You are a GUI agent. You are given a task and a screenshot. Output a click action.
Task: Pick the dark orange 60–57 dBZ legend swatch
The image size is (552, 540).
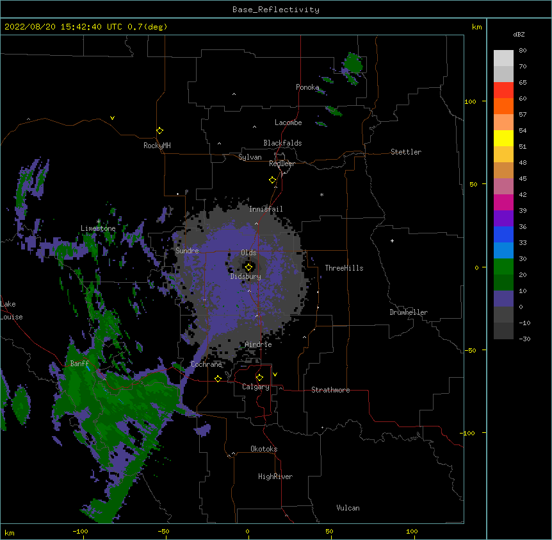(503, 106)
